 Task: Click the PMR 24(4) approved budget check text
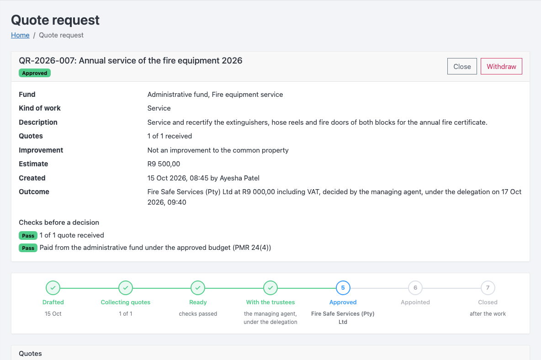pyautogui.click(x=155, y=248)
